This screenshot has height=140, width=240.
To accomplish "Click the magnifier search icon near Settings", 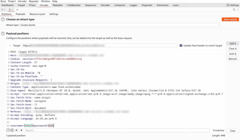I will 234,10.
